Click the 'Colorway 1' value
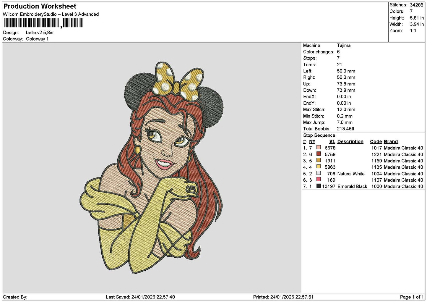The height and width of the screenshot is (302, 427). point(37,39)
